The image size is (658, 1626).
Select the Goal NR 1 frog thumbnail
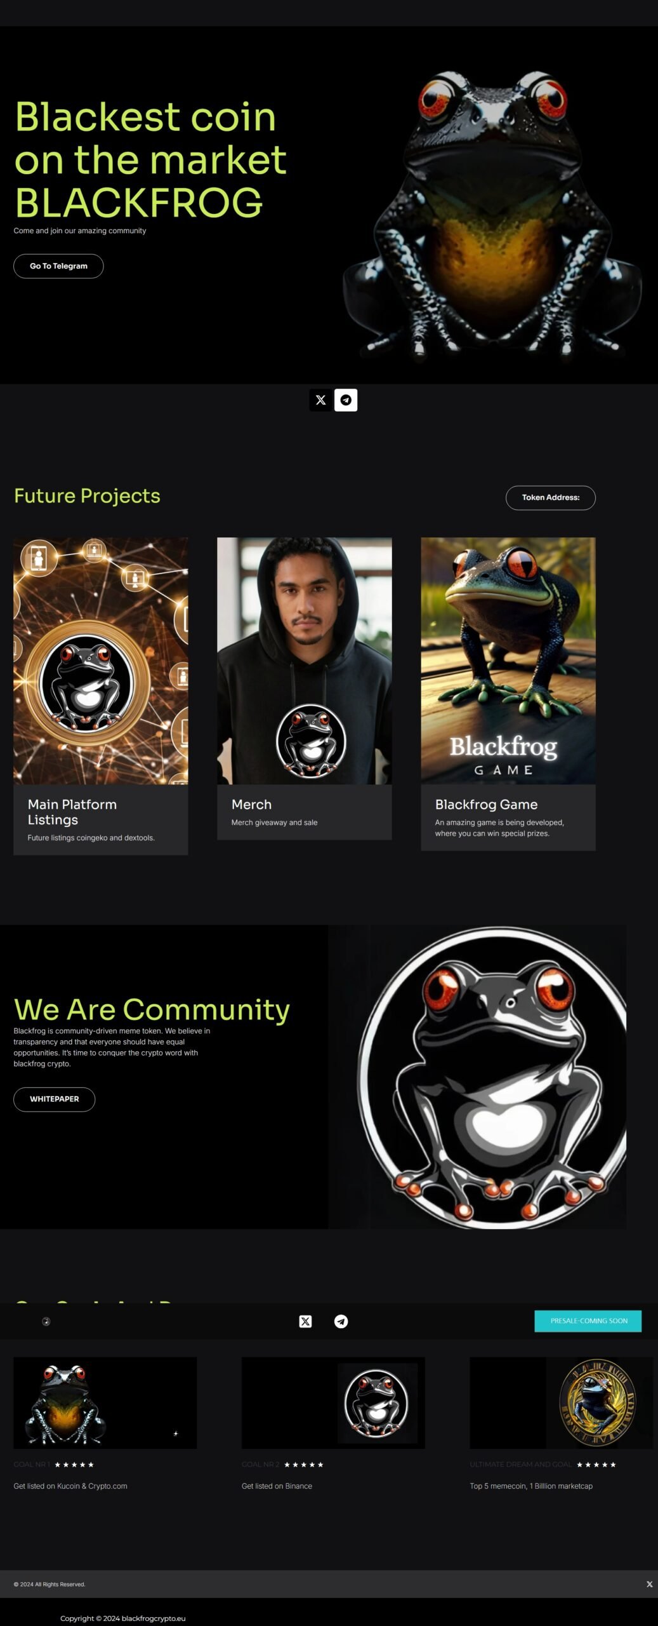(105, 1402)
